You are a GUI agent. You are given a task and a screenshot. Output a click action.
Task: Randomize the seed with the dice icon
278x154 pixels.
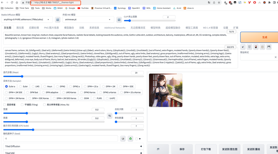point(123,139)
